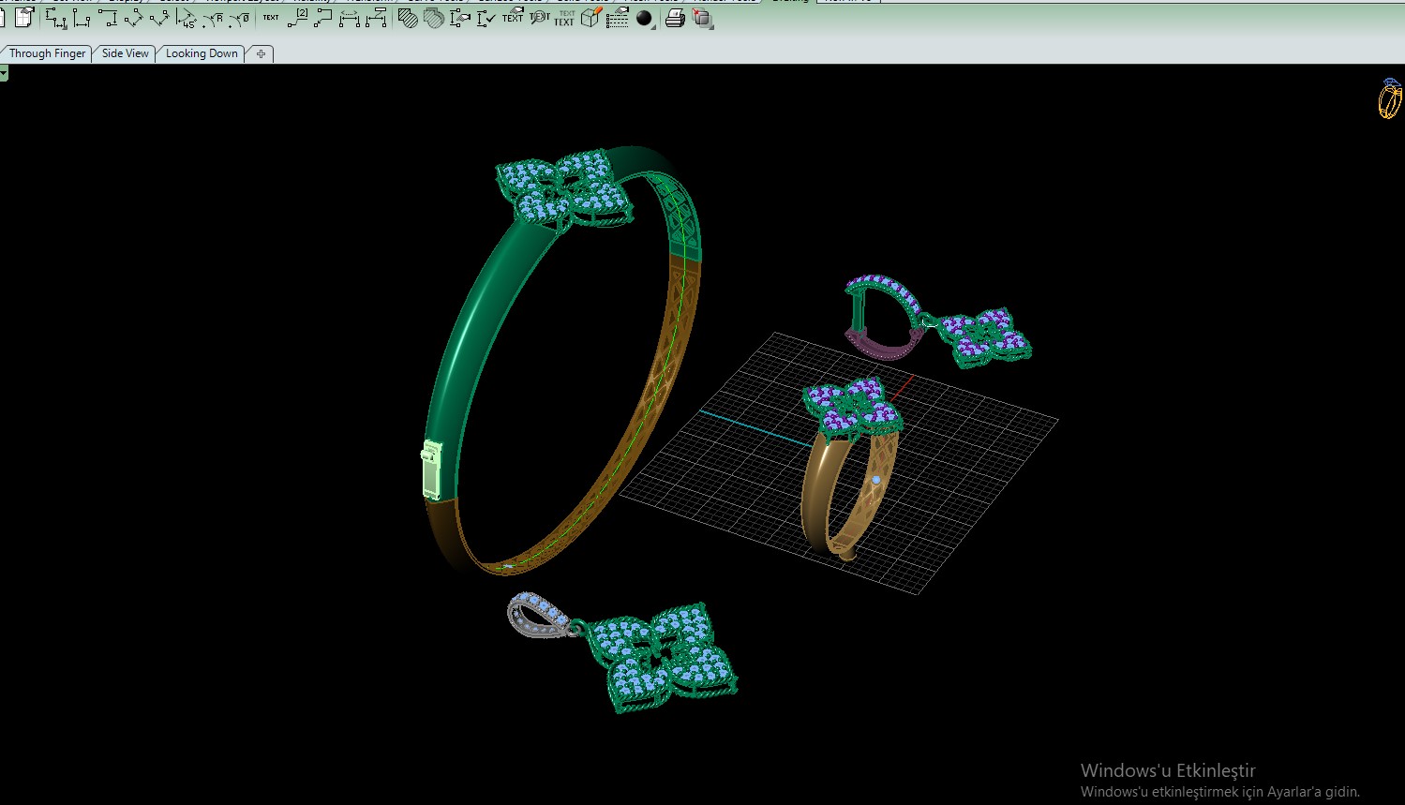Click the green bangle clasp in viewport
This screenshot has width=1405, height=805.
[x=430, y=470]
